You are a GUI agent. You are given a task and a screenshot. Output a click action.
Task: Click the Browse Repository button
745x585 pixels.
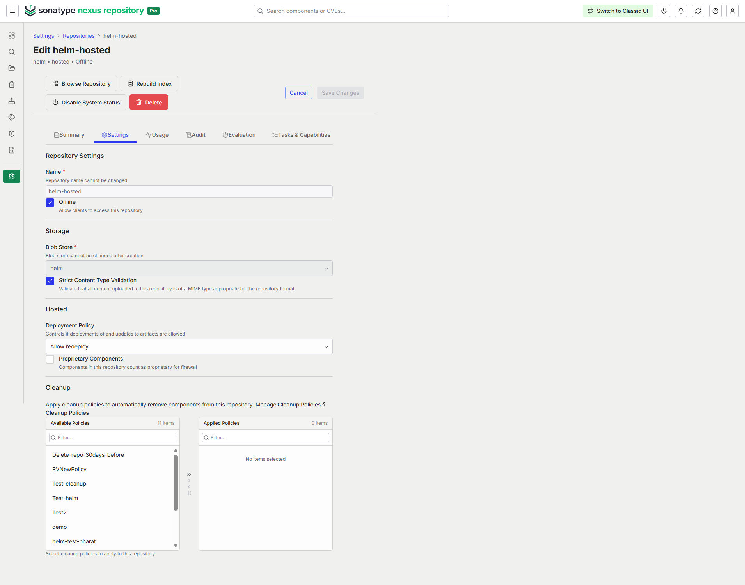point(82,83)
